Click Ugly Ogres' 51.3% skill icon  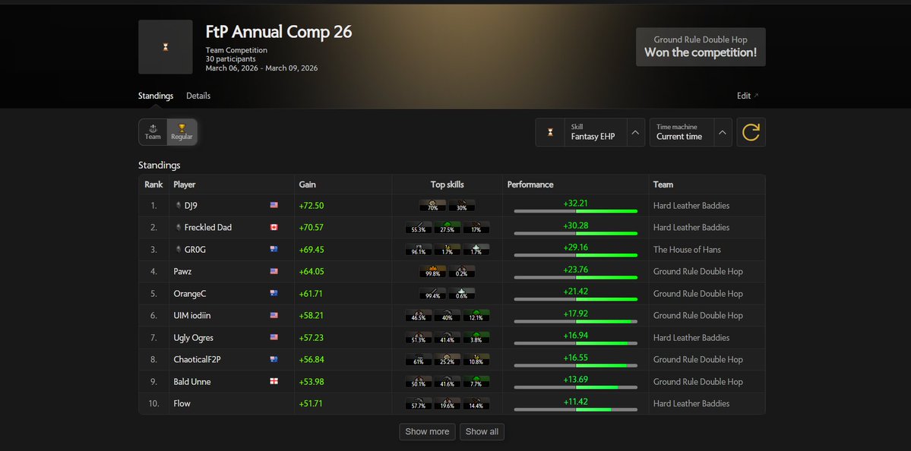coord(419,338)
